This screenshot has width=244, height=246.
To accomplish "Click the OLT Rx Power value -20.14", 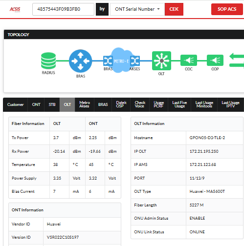I will (59, 151).
